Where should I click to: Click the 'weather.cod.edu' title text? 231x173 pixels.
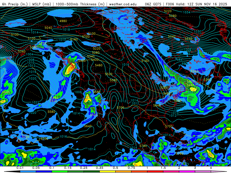click(123, 4)
